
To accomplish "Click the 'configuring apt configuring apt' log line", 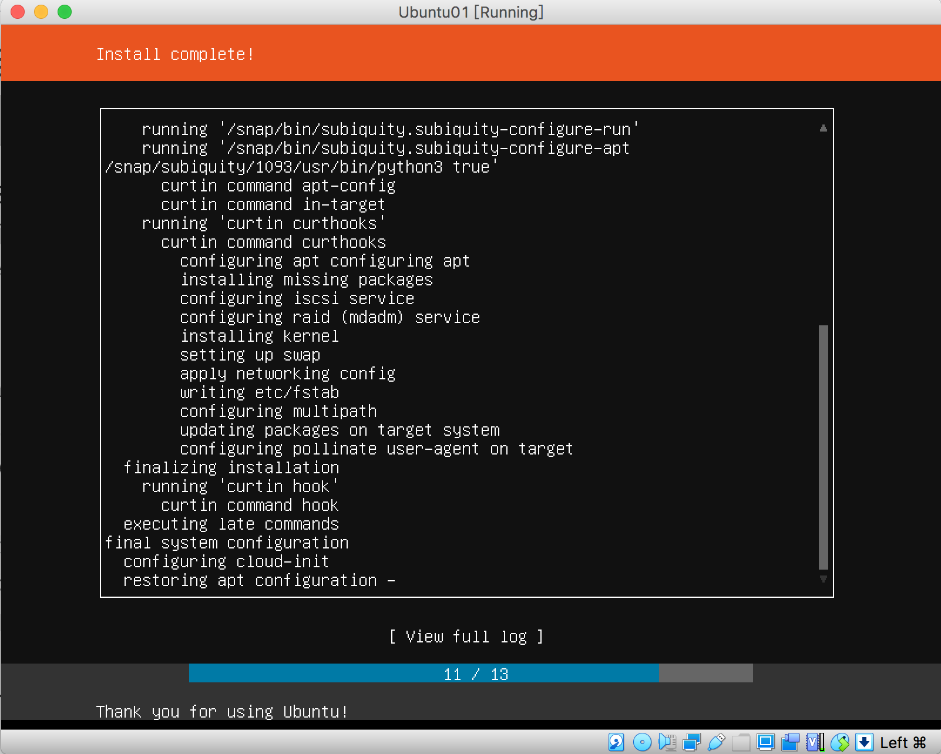I will pos(325,261).
